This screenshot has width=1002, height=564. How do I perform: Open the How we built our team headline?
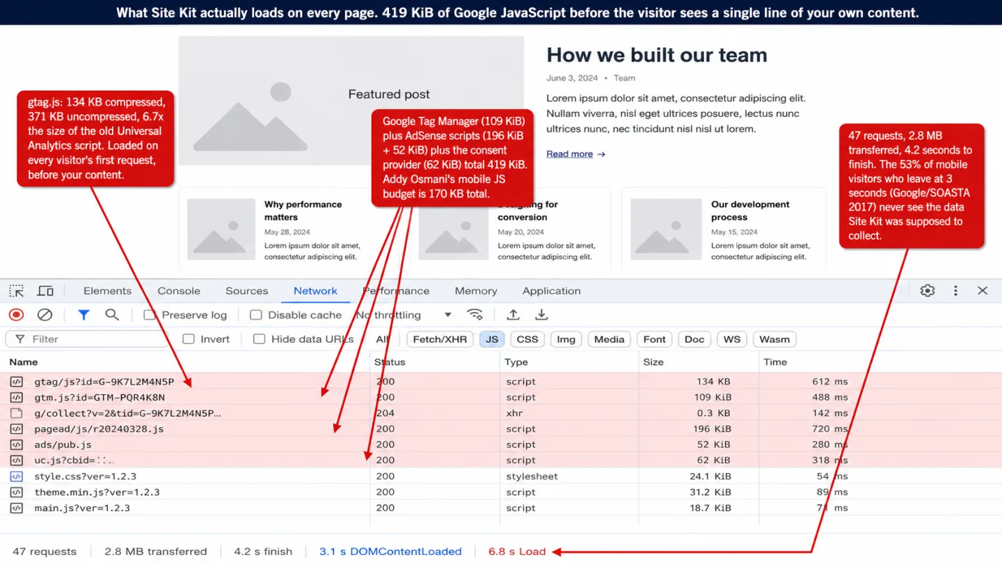coord(657,55)
